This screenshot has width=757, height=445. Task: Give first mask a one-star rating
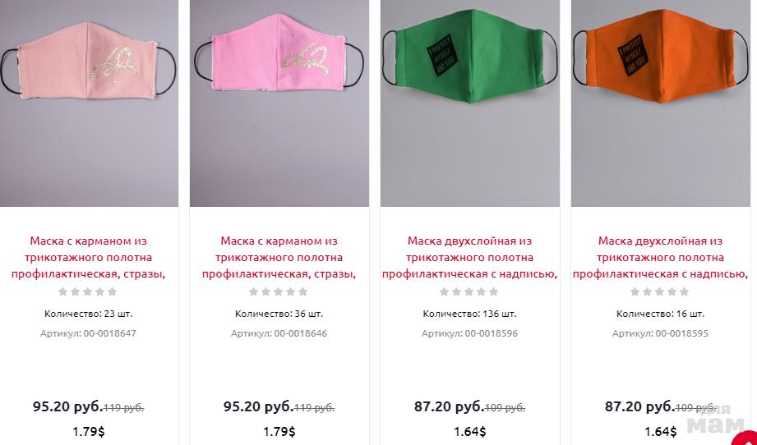[x=62, y=291]
